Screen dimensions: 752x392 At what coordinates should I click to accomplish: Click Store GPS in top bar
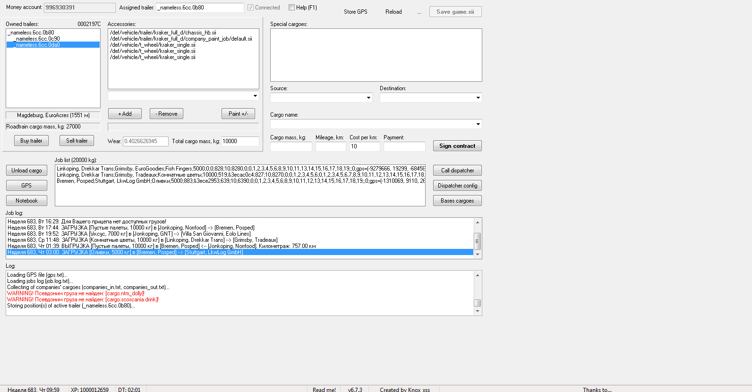pyautogui.click(x=355, y=12)
